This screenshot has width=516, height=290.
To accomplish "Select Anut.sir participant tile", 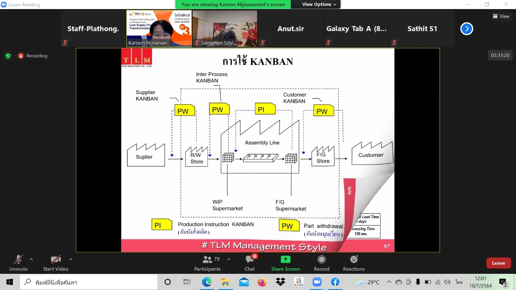I will [291, 29].
